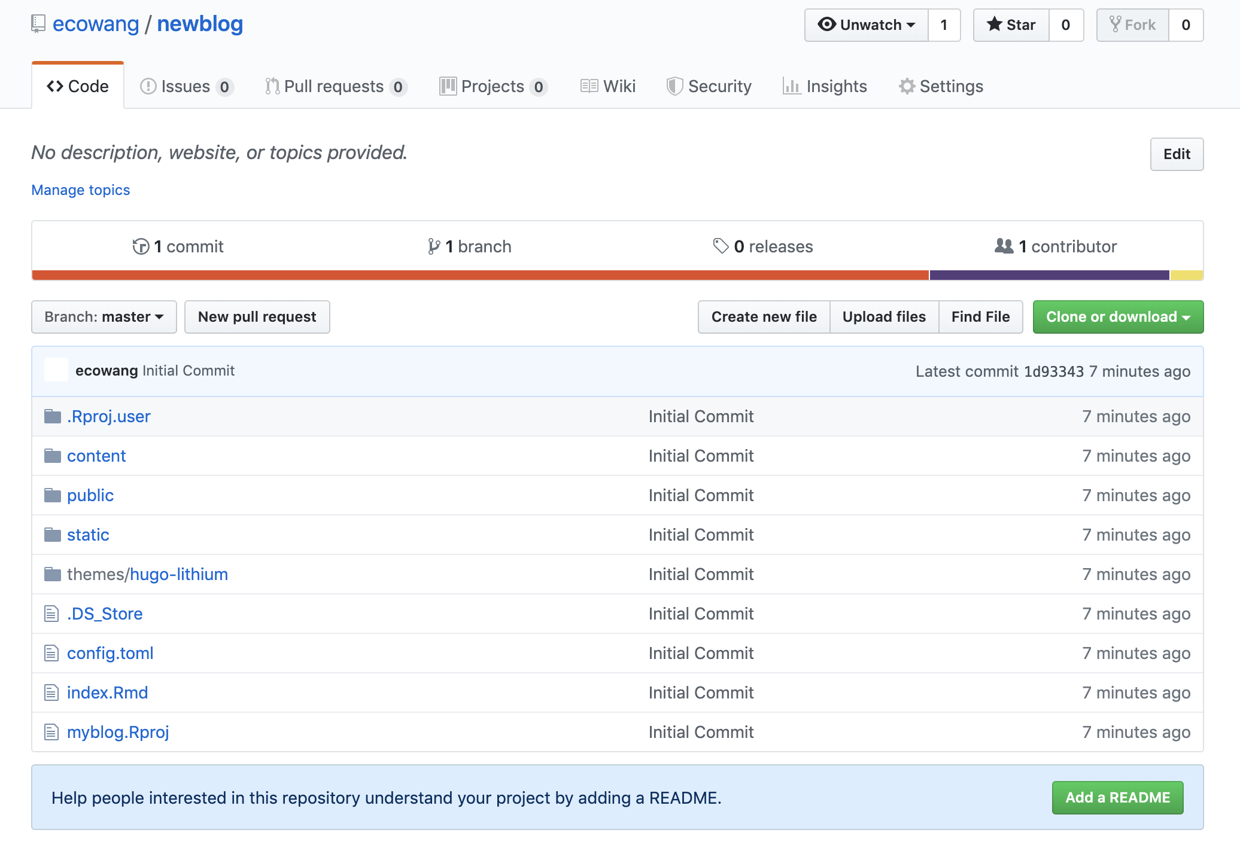Screen dimensions: 1240x842
Task: Click the tag icon beside 0 releases
Action: pyautogui.click(x=721, y=246)
